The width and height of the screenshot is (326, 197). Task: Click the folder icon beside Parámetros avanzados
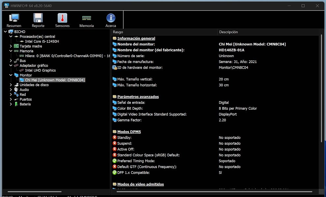(115, 97)
